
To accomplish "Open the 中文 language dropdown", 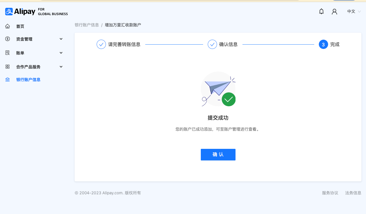I will (351, 11).
